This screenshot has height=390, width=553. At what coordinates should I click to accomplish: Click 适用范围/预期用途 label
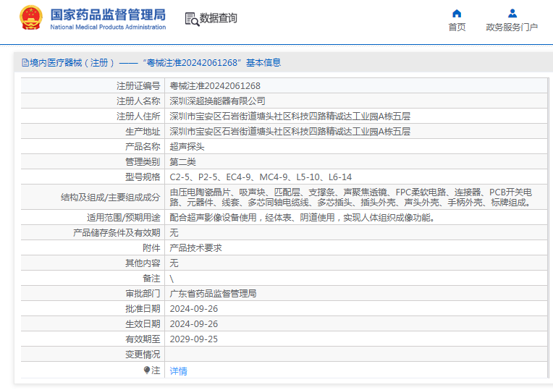point(124,218)
